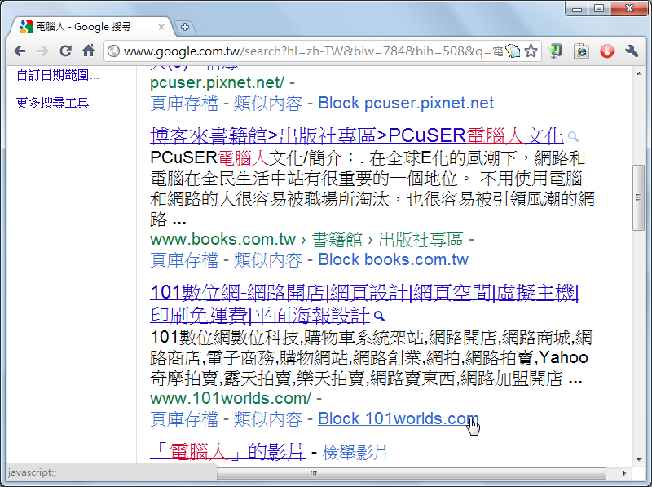Click the horizontal scrollbar right arrow
652x487 pixels.
[x=624, y=473]
